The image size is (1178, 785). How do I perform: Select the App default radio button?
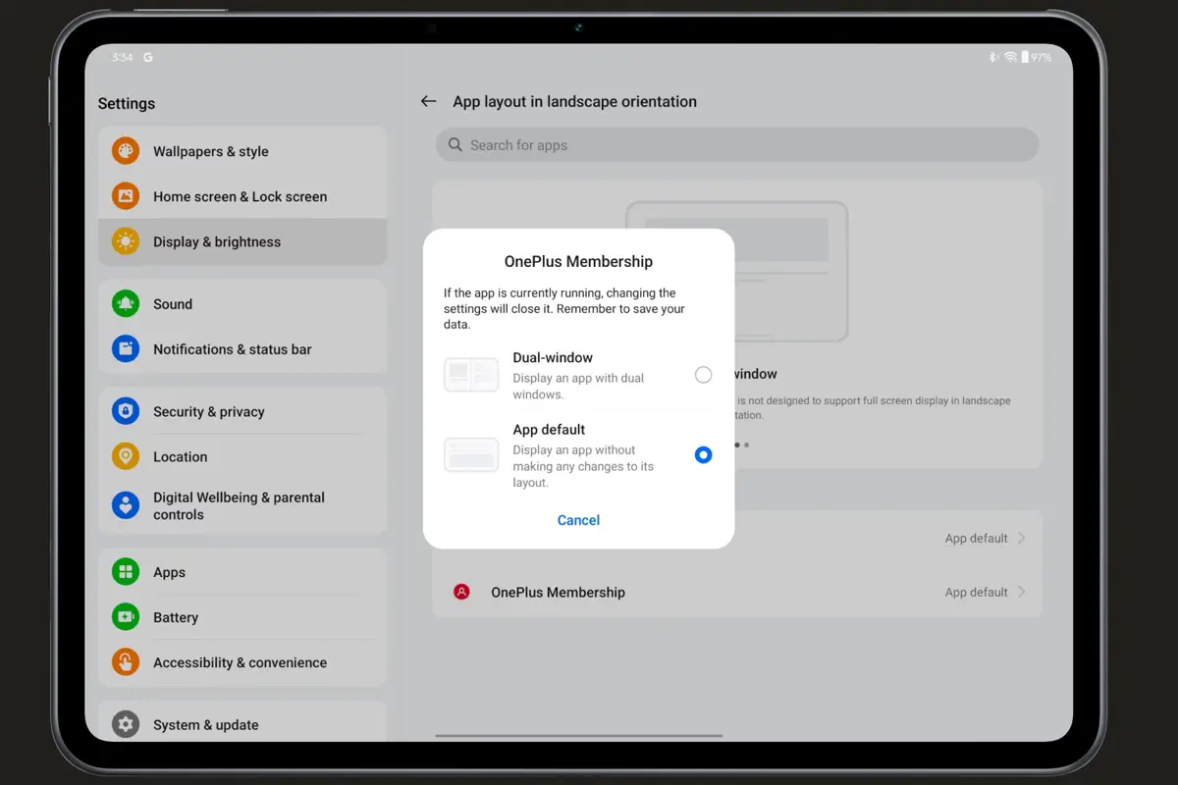tap(703, 455)
